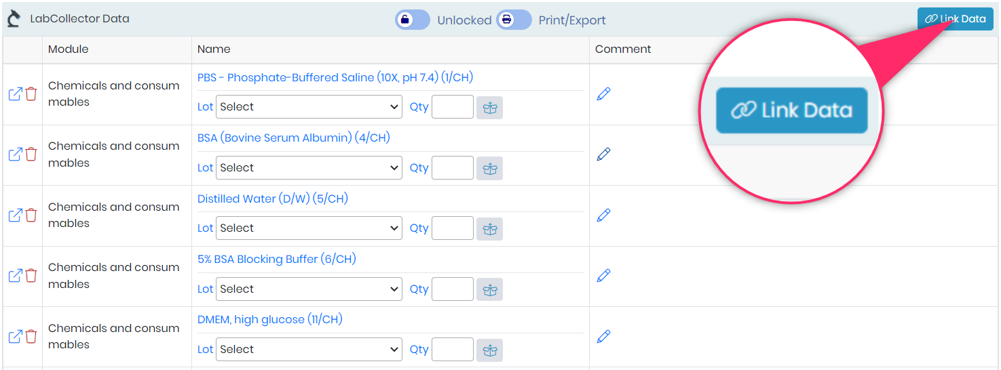Open Lot dropdown for DMEM, high glucose
This screenshot has height=370, width=1001.
(x=309, y=350)
